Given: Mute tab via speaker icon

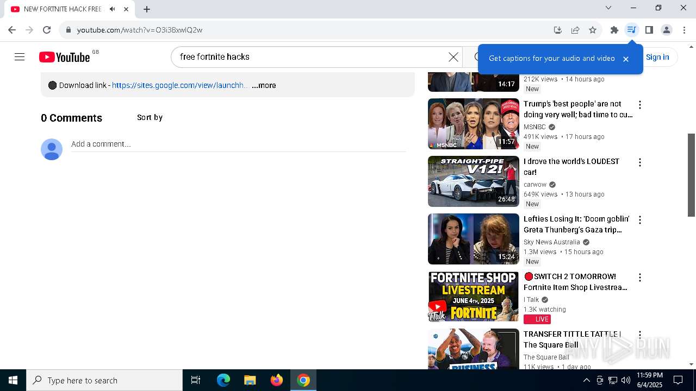Looking at the screenshot, I should 112,9.
